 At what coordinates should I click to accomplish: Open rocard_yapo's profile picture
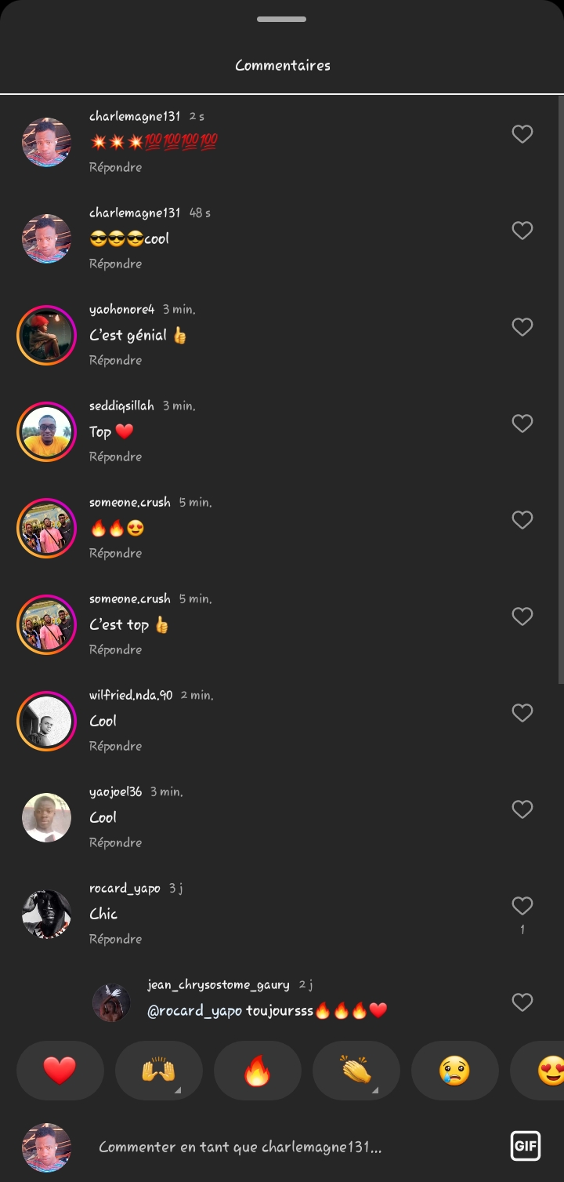(x=46, y=914)
